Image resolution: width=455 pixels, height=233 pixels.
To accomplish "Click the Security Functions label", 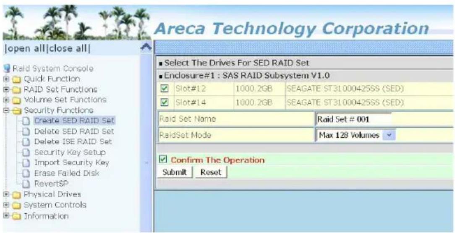I will pyautogui.click(x=59, y=110).
